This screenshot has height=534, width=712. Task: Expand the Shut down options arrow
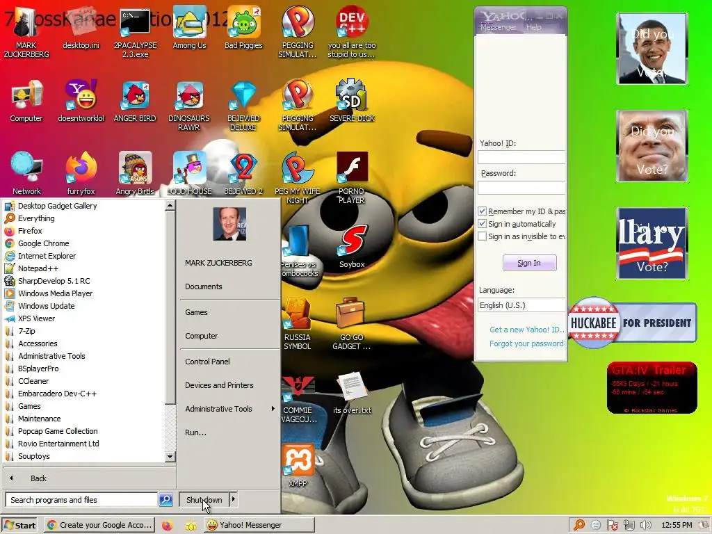[x=234, y=499]
